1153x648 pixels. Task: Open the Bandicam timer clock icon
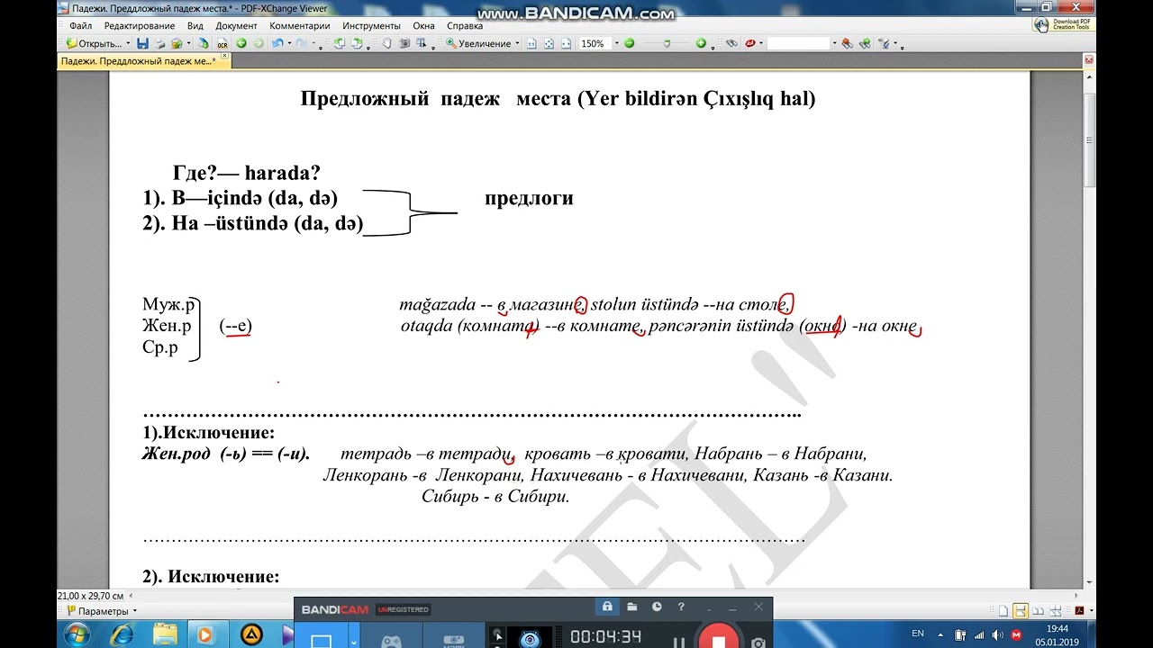(x=657, y=607)
